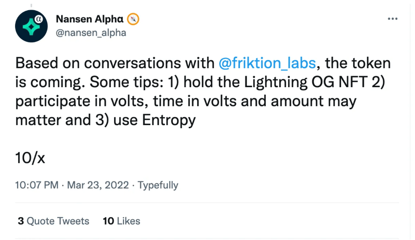The height and width of the screenshot is (240, 415).
Task: Click the Mar 23, 2022 date
Action: click(98, 185)
